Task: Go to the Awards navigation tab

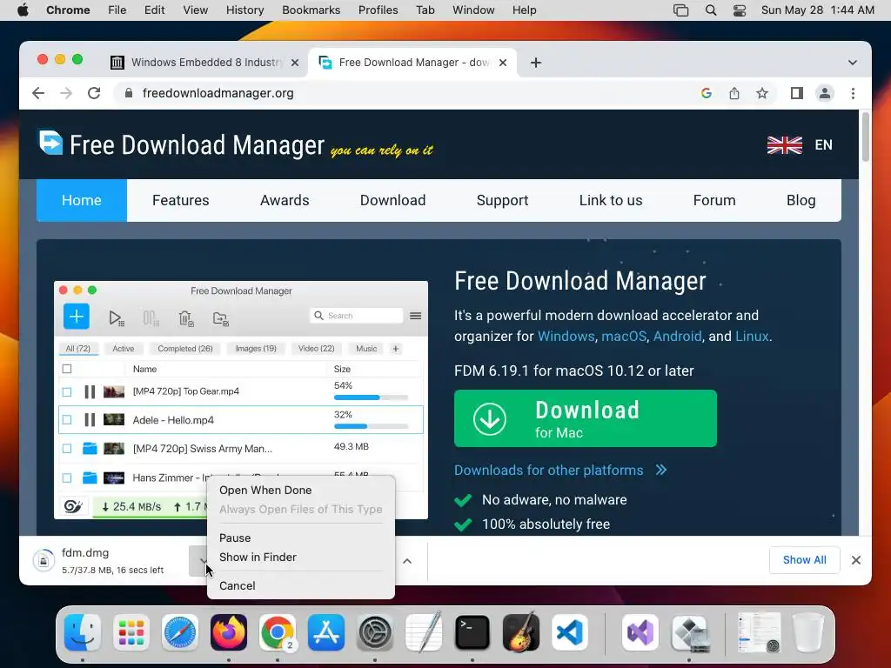Action: [285, 201]
